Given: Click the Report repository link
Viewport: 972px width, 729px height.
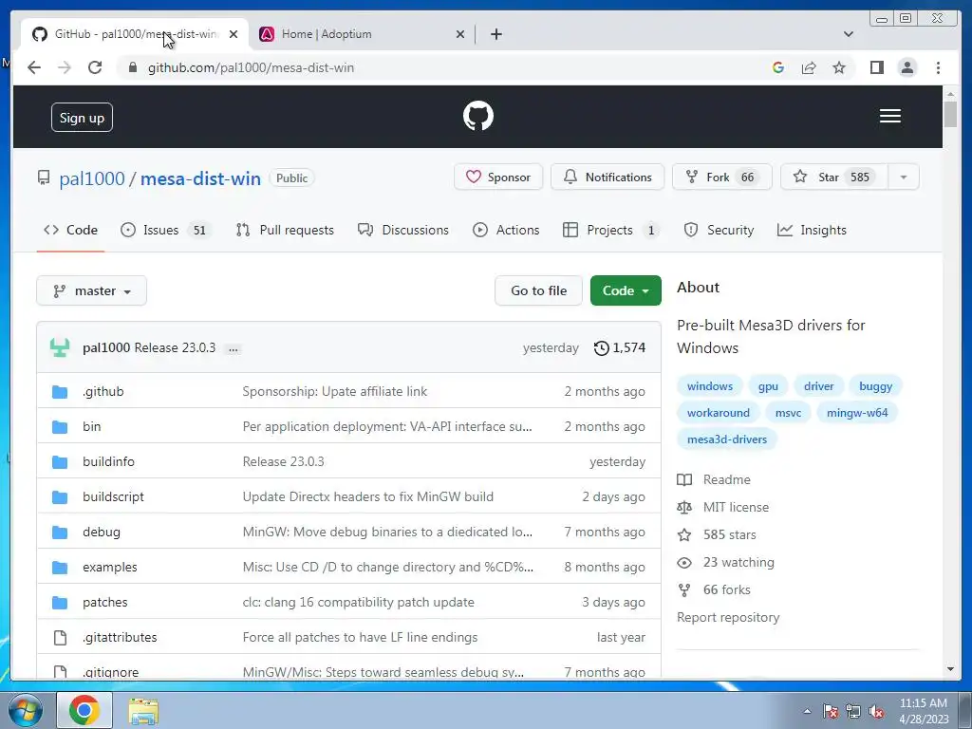Looking at the screenshot, I should [x=728, y=617].
